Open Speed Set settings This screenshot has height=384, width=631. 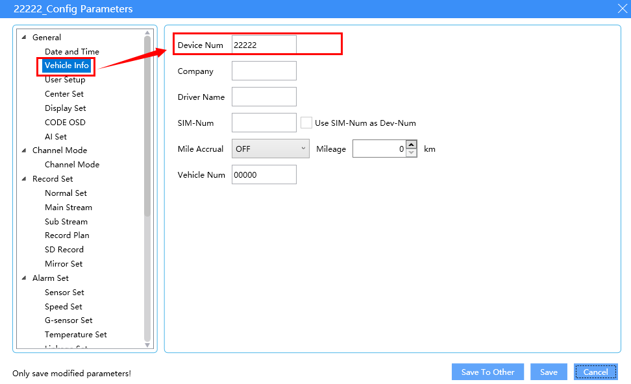(63, 307)
